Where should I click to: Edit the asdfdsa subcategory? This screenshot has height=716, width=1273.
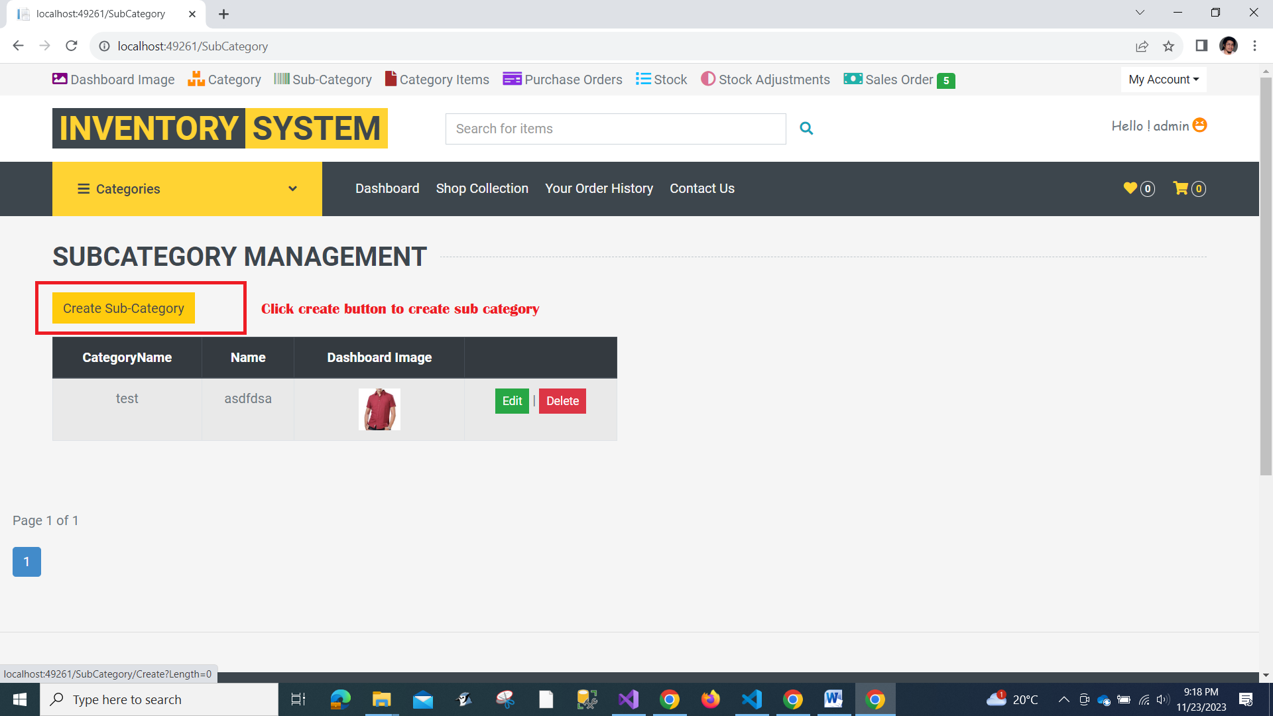click(512, 401)
